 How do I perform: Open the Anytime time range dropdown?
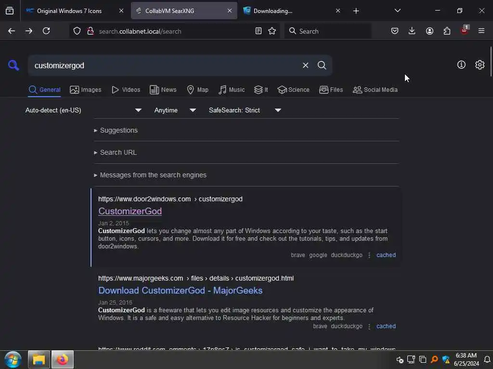[x=175, y=110]
